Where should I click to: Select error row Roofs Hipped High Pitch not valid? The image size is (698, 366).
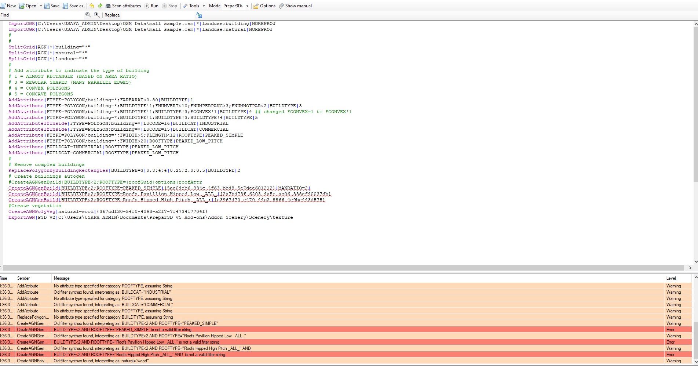[x=346, y=355]
